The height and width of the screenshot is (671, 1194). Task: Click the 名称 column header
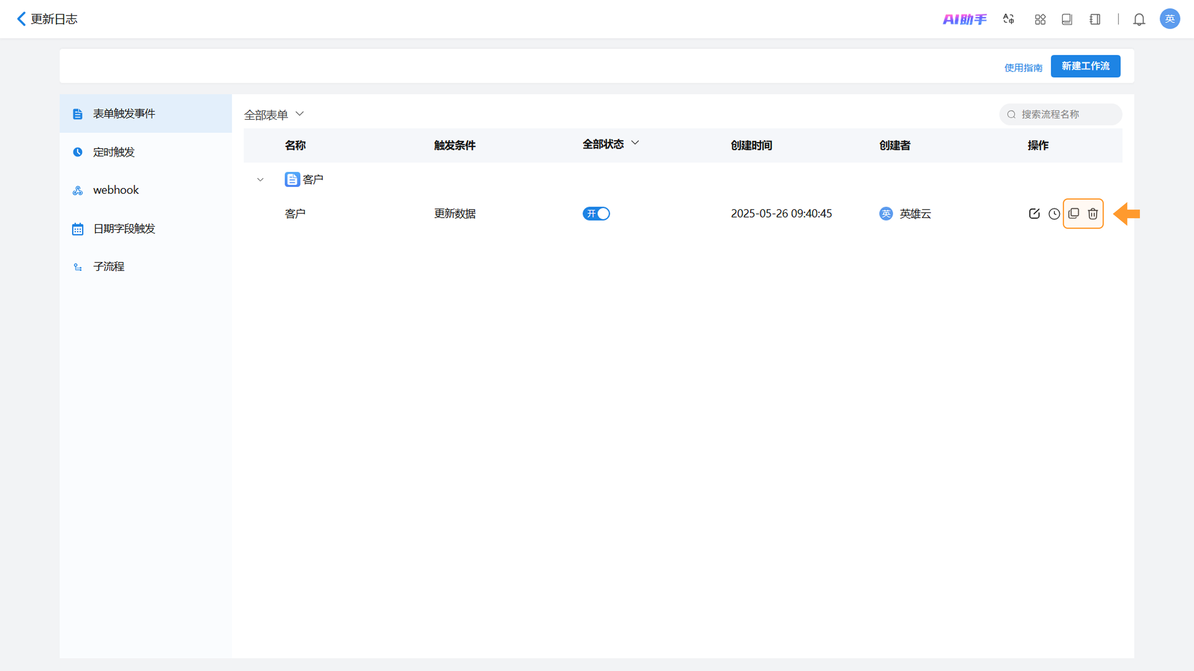tap(295, 145)
